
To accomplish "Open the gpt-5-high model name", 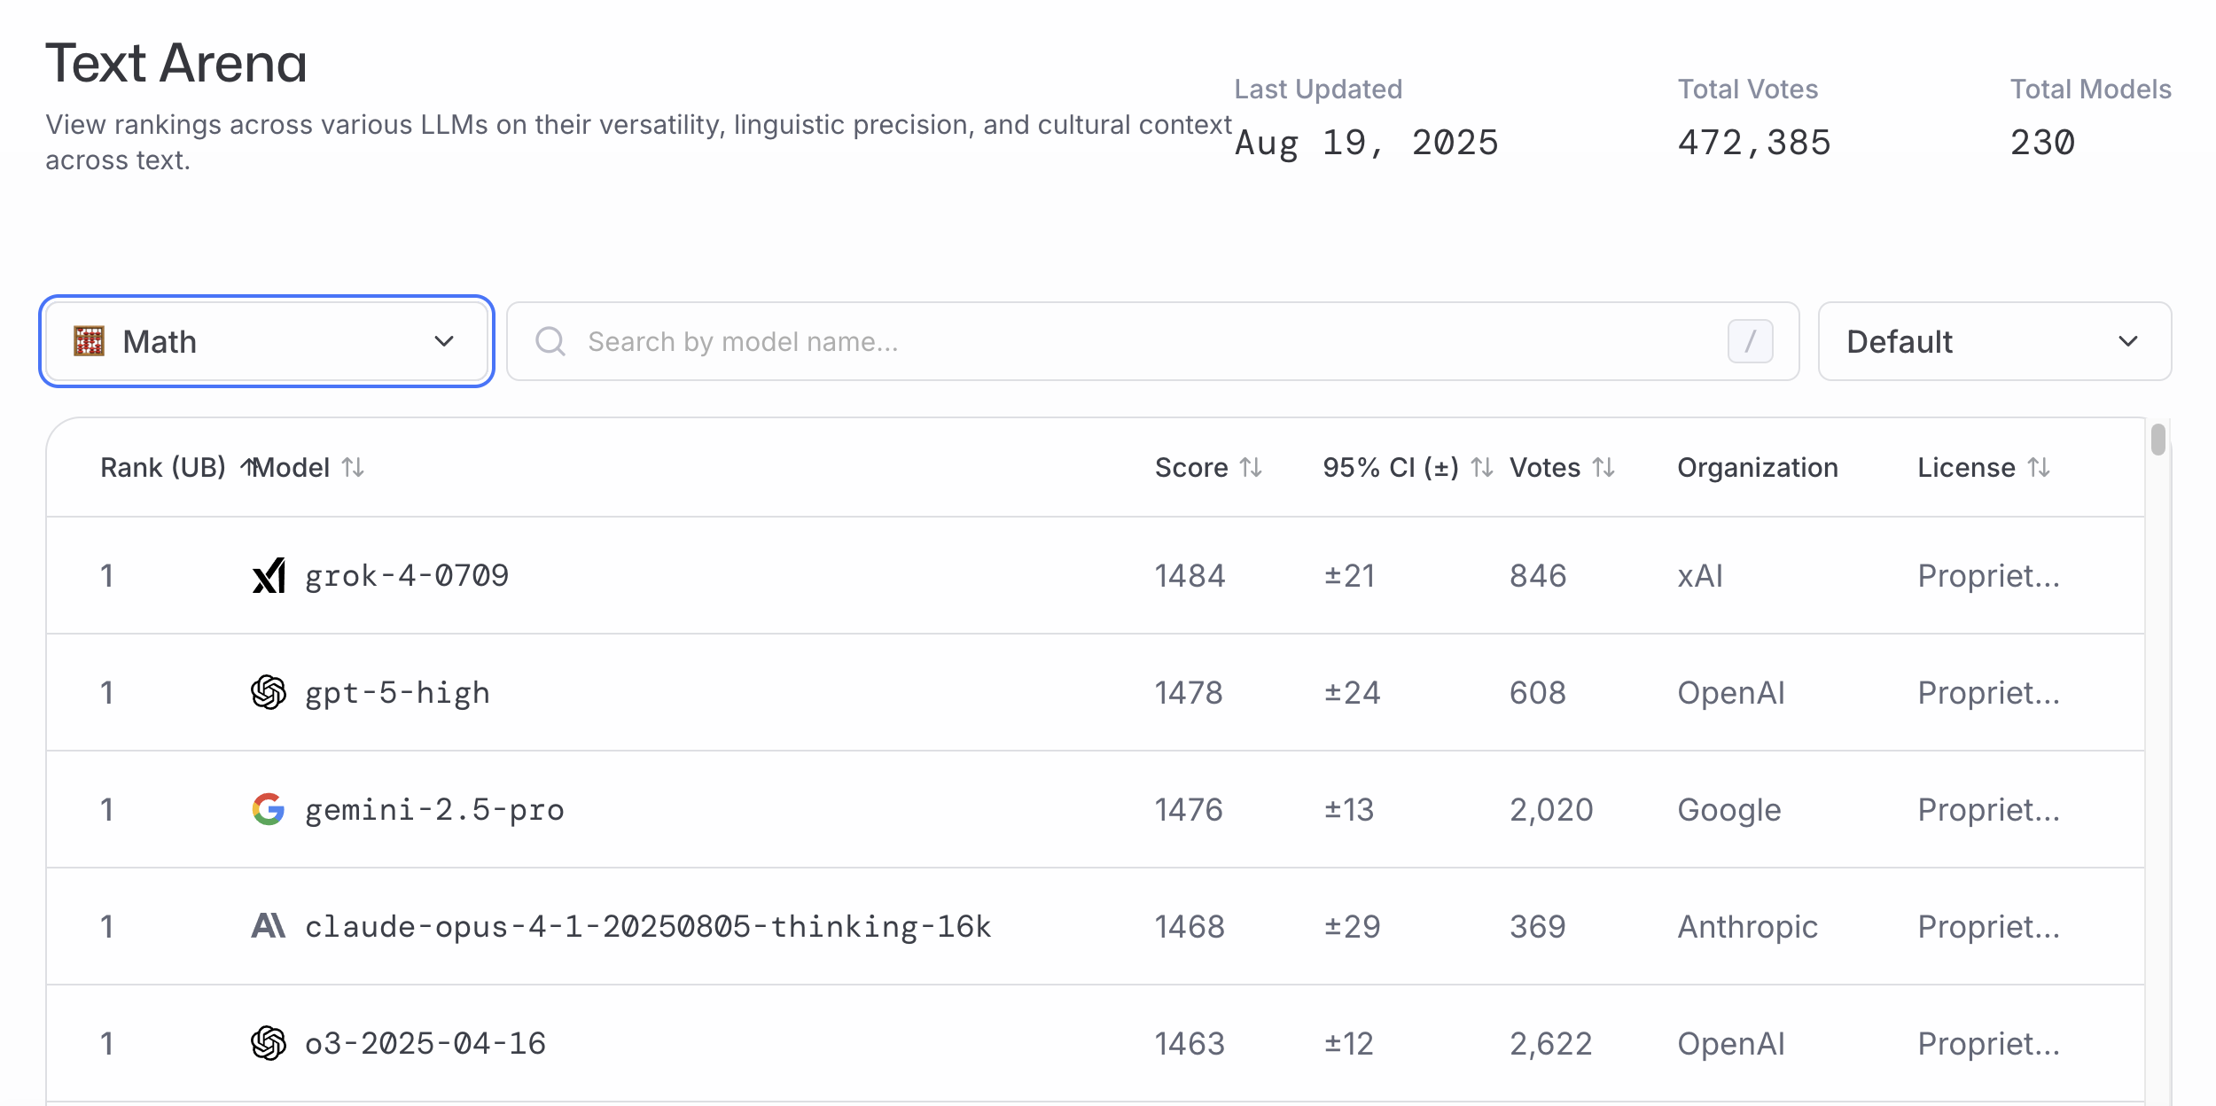I will point(397,693).
